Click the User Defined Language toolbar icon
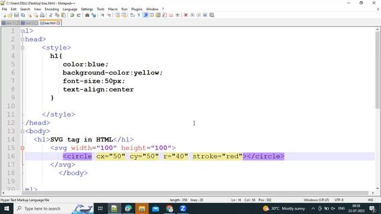The height and width of the screenshot is (214, 381). (x=152, y=15)
